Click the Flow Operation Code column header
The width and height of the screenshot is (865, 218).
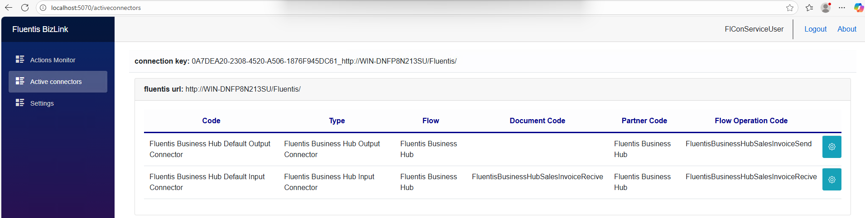click(x=751, y=121)
